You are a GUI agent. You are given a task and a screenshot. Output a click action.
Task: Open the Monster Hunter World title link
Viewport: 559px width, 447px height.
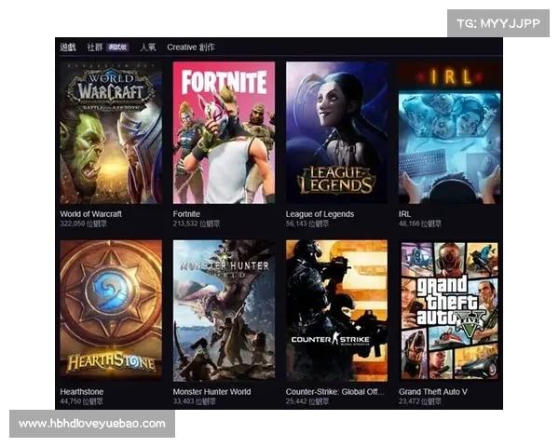tap(211, 391)
